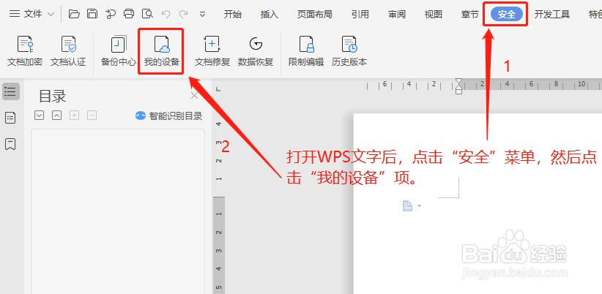Select the 审阅 tab
The image size is (602, 294).
(397, 15)
